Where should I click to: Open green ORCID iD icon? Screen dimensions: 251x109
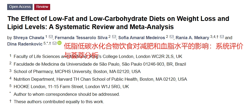[59, 43]
